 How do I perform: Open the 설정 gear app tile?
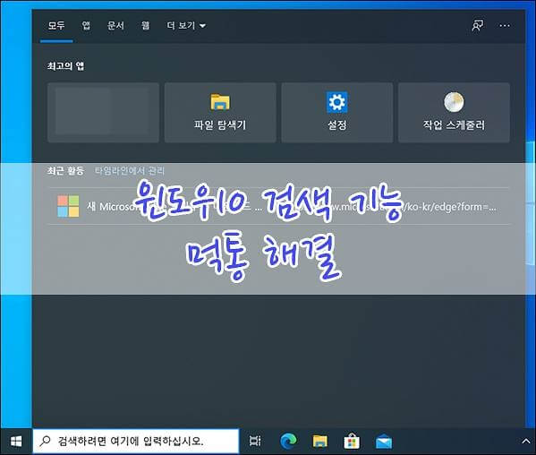337,113
